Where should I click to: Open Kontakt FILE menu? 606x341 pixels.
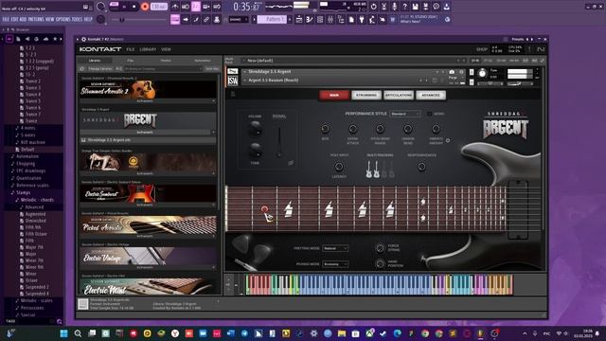[x=131, y=49]
